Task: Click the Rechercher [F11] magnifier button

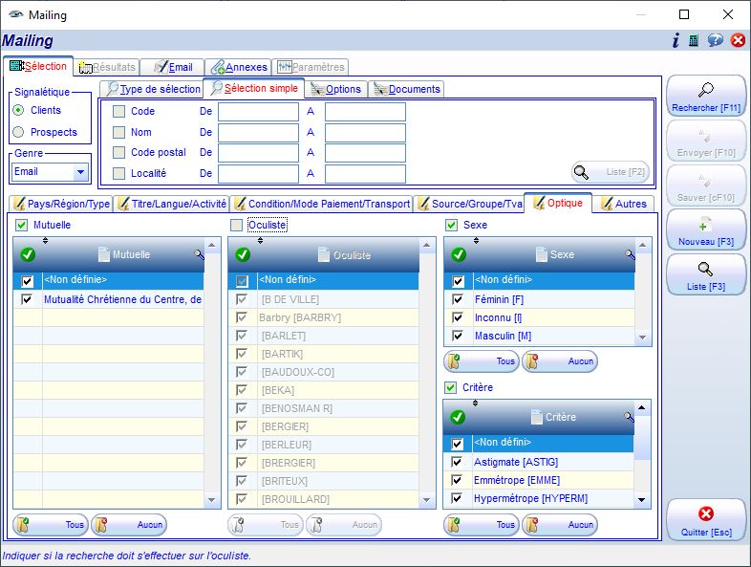Action: point(706,96)
